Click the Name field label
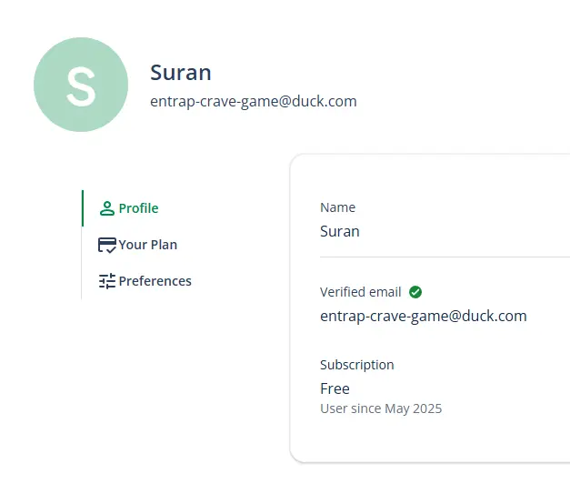Viewport: 570px width, 484px height. (337, 207)
